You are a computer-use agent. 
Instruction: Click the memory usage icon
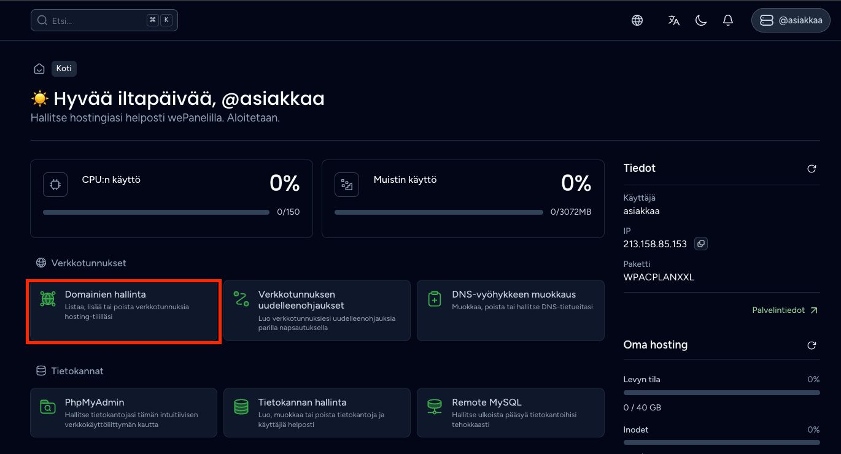click(x=347, y=185)
